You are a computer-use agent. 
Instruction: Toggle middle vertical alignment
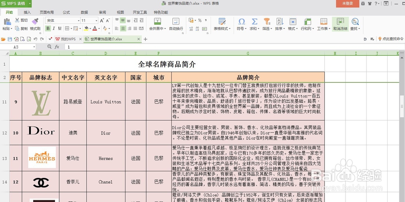point(123,20)
